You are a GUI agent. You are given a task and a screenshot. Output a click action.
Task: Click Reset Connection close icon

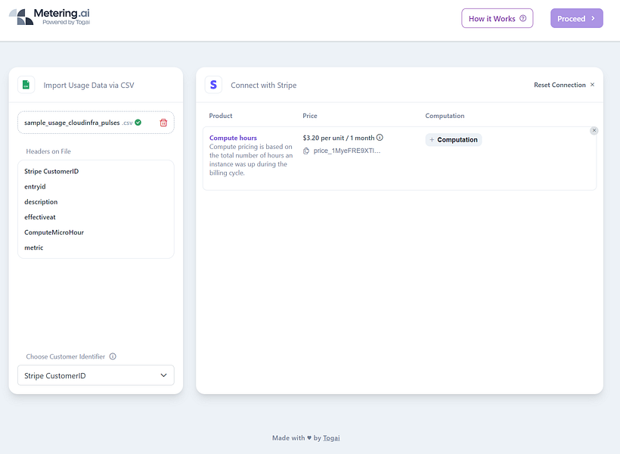[592, 85]
